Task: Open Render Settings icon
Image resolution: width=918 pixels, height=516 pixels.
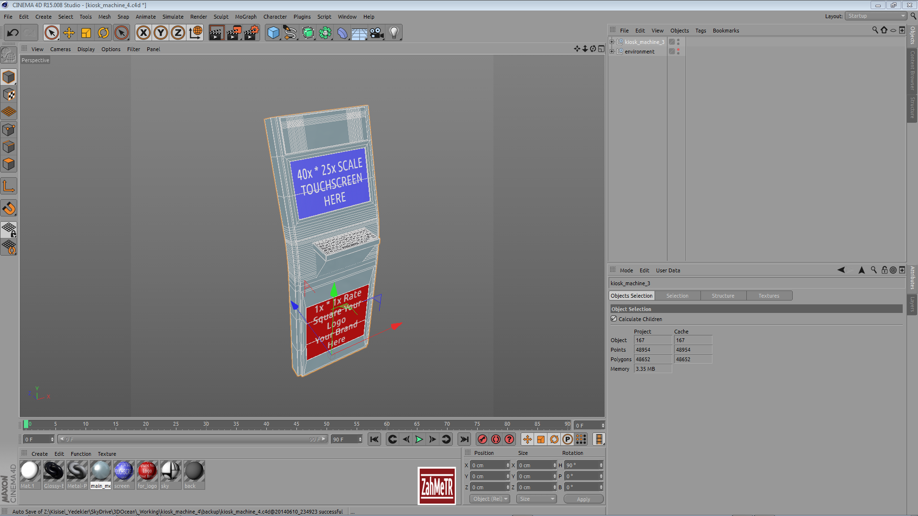Action: (251, 33)
